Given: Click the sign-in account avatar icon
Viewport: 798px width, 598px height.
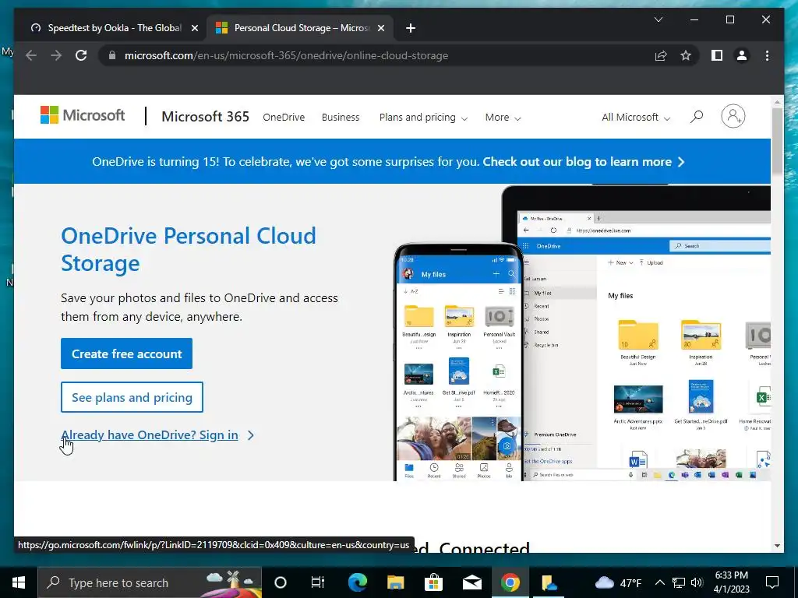Looking at the screenshot, I should pyautogui.click(x=733, y=117).
